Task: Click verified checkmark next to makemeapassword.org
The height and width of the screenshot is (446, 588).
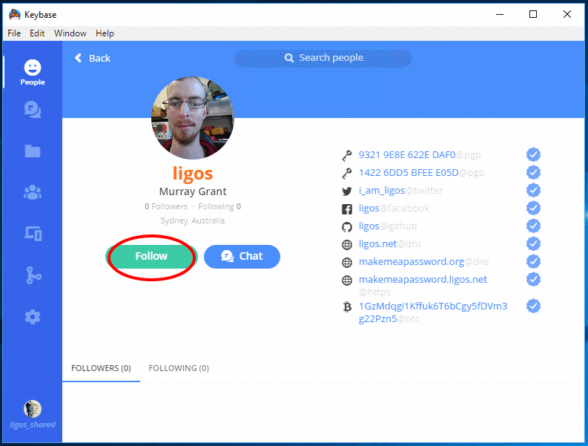Action: [x=533, y=262]
